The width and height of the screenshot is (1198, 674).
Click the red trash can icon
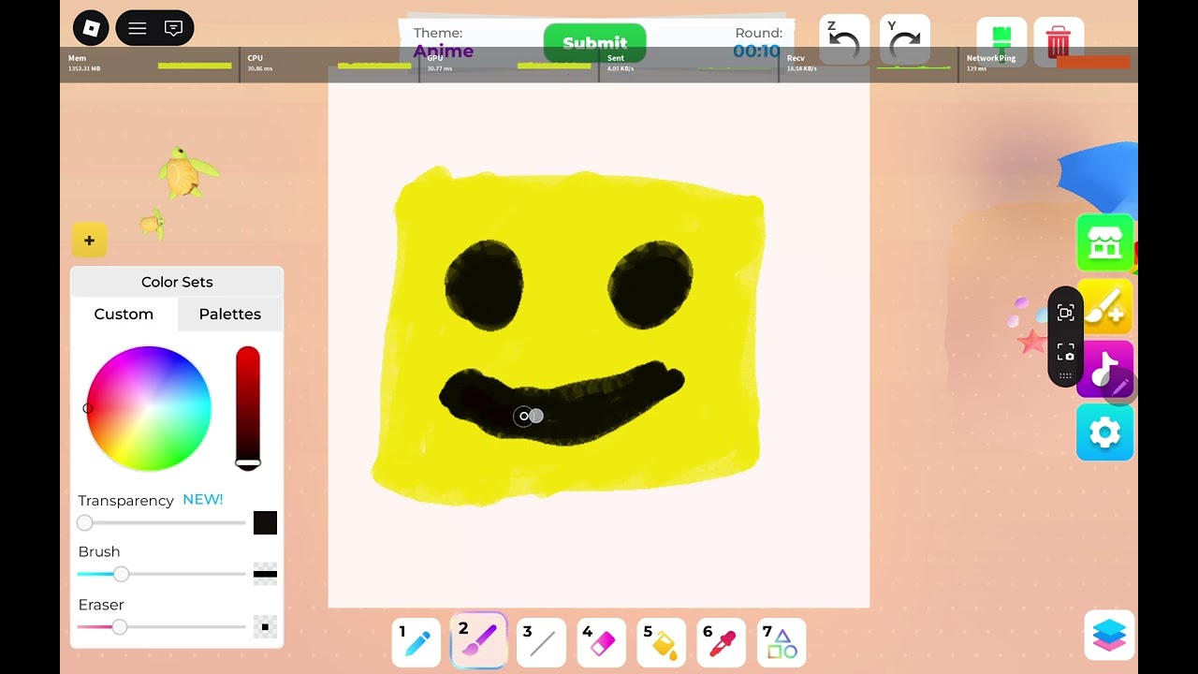click(x=1059, y=40)
